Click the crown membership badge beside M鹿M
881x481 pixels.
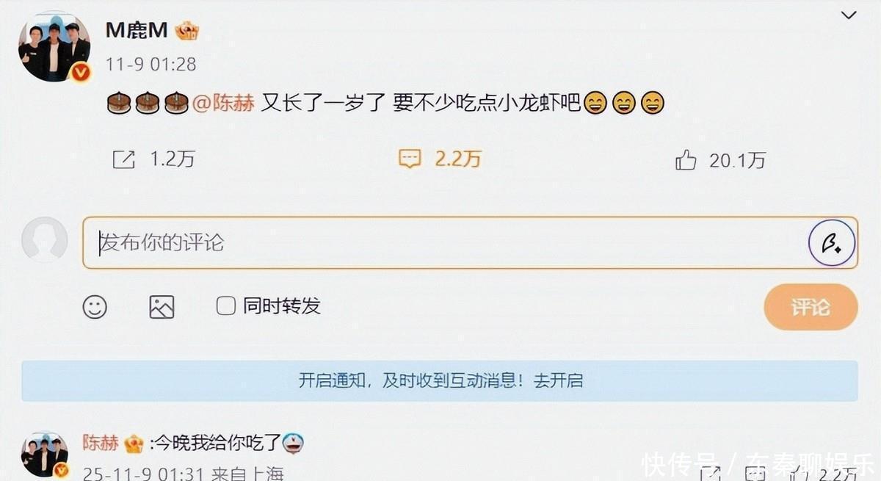pos(186,30)
